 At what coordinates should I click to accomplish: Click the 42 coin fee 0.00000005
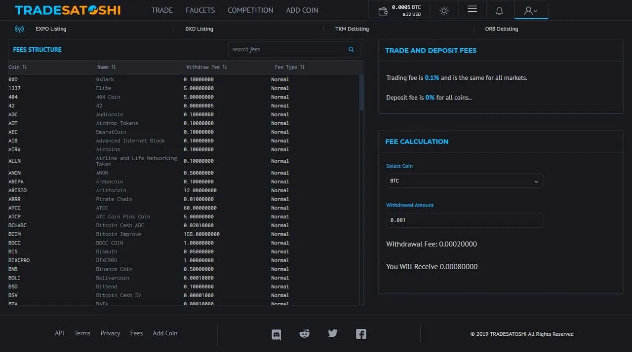pos(198,106)
